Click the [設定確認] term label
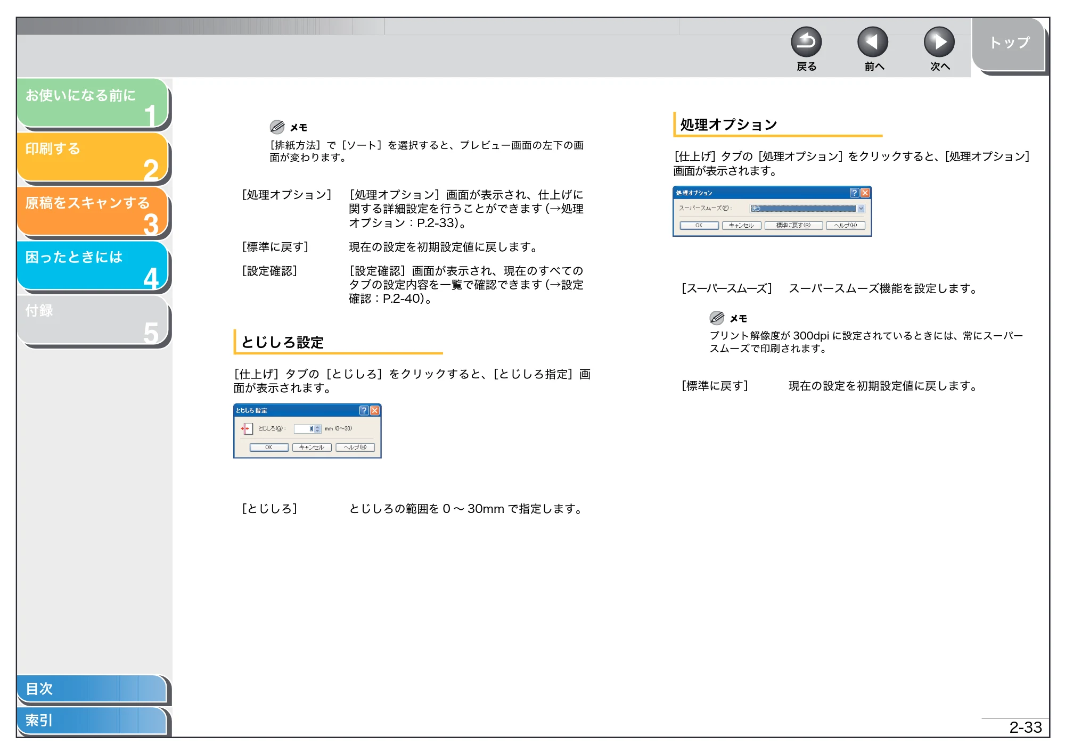Viewport: 1065px width, 753px height. click(269, 271)
